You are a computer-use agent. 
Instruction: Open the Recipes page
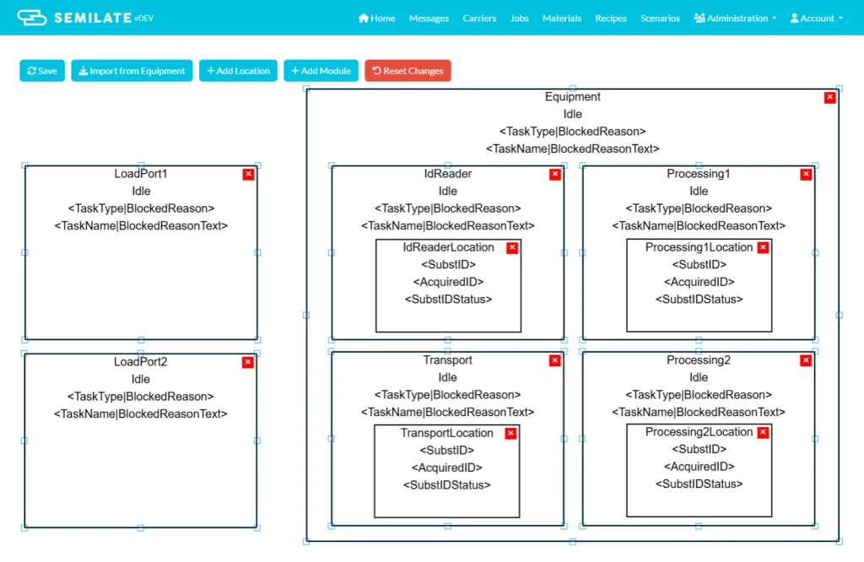pyautogui.click(x=611, y=19)
